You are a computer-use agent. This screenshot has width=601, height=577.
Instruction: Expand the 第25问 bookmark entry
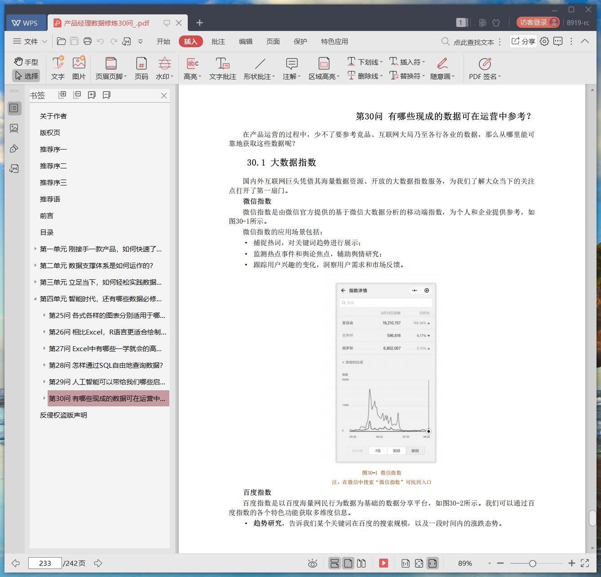(44, 315)
